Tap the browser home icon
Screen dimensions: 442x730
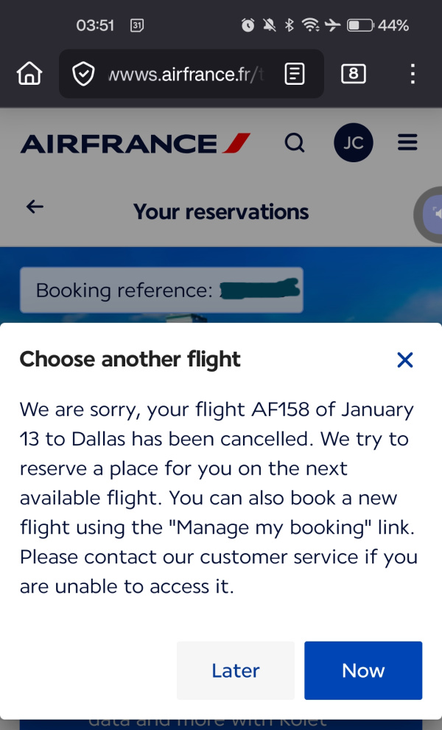coord(29,74)
